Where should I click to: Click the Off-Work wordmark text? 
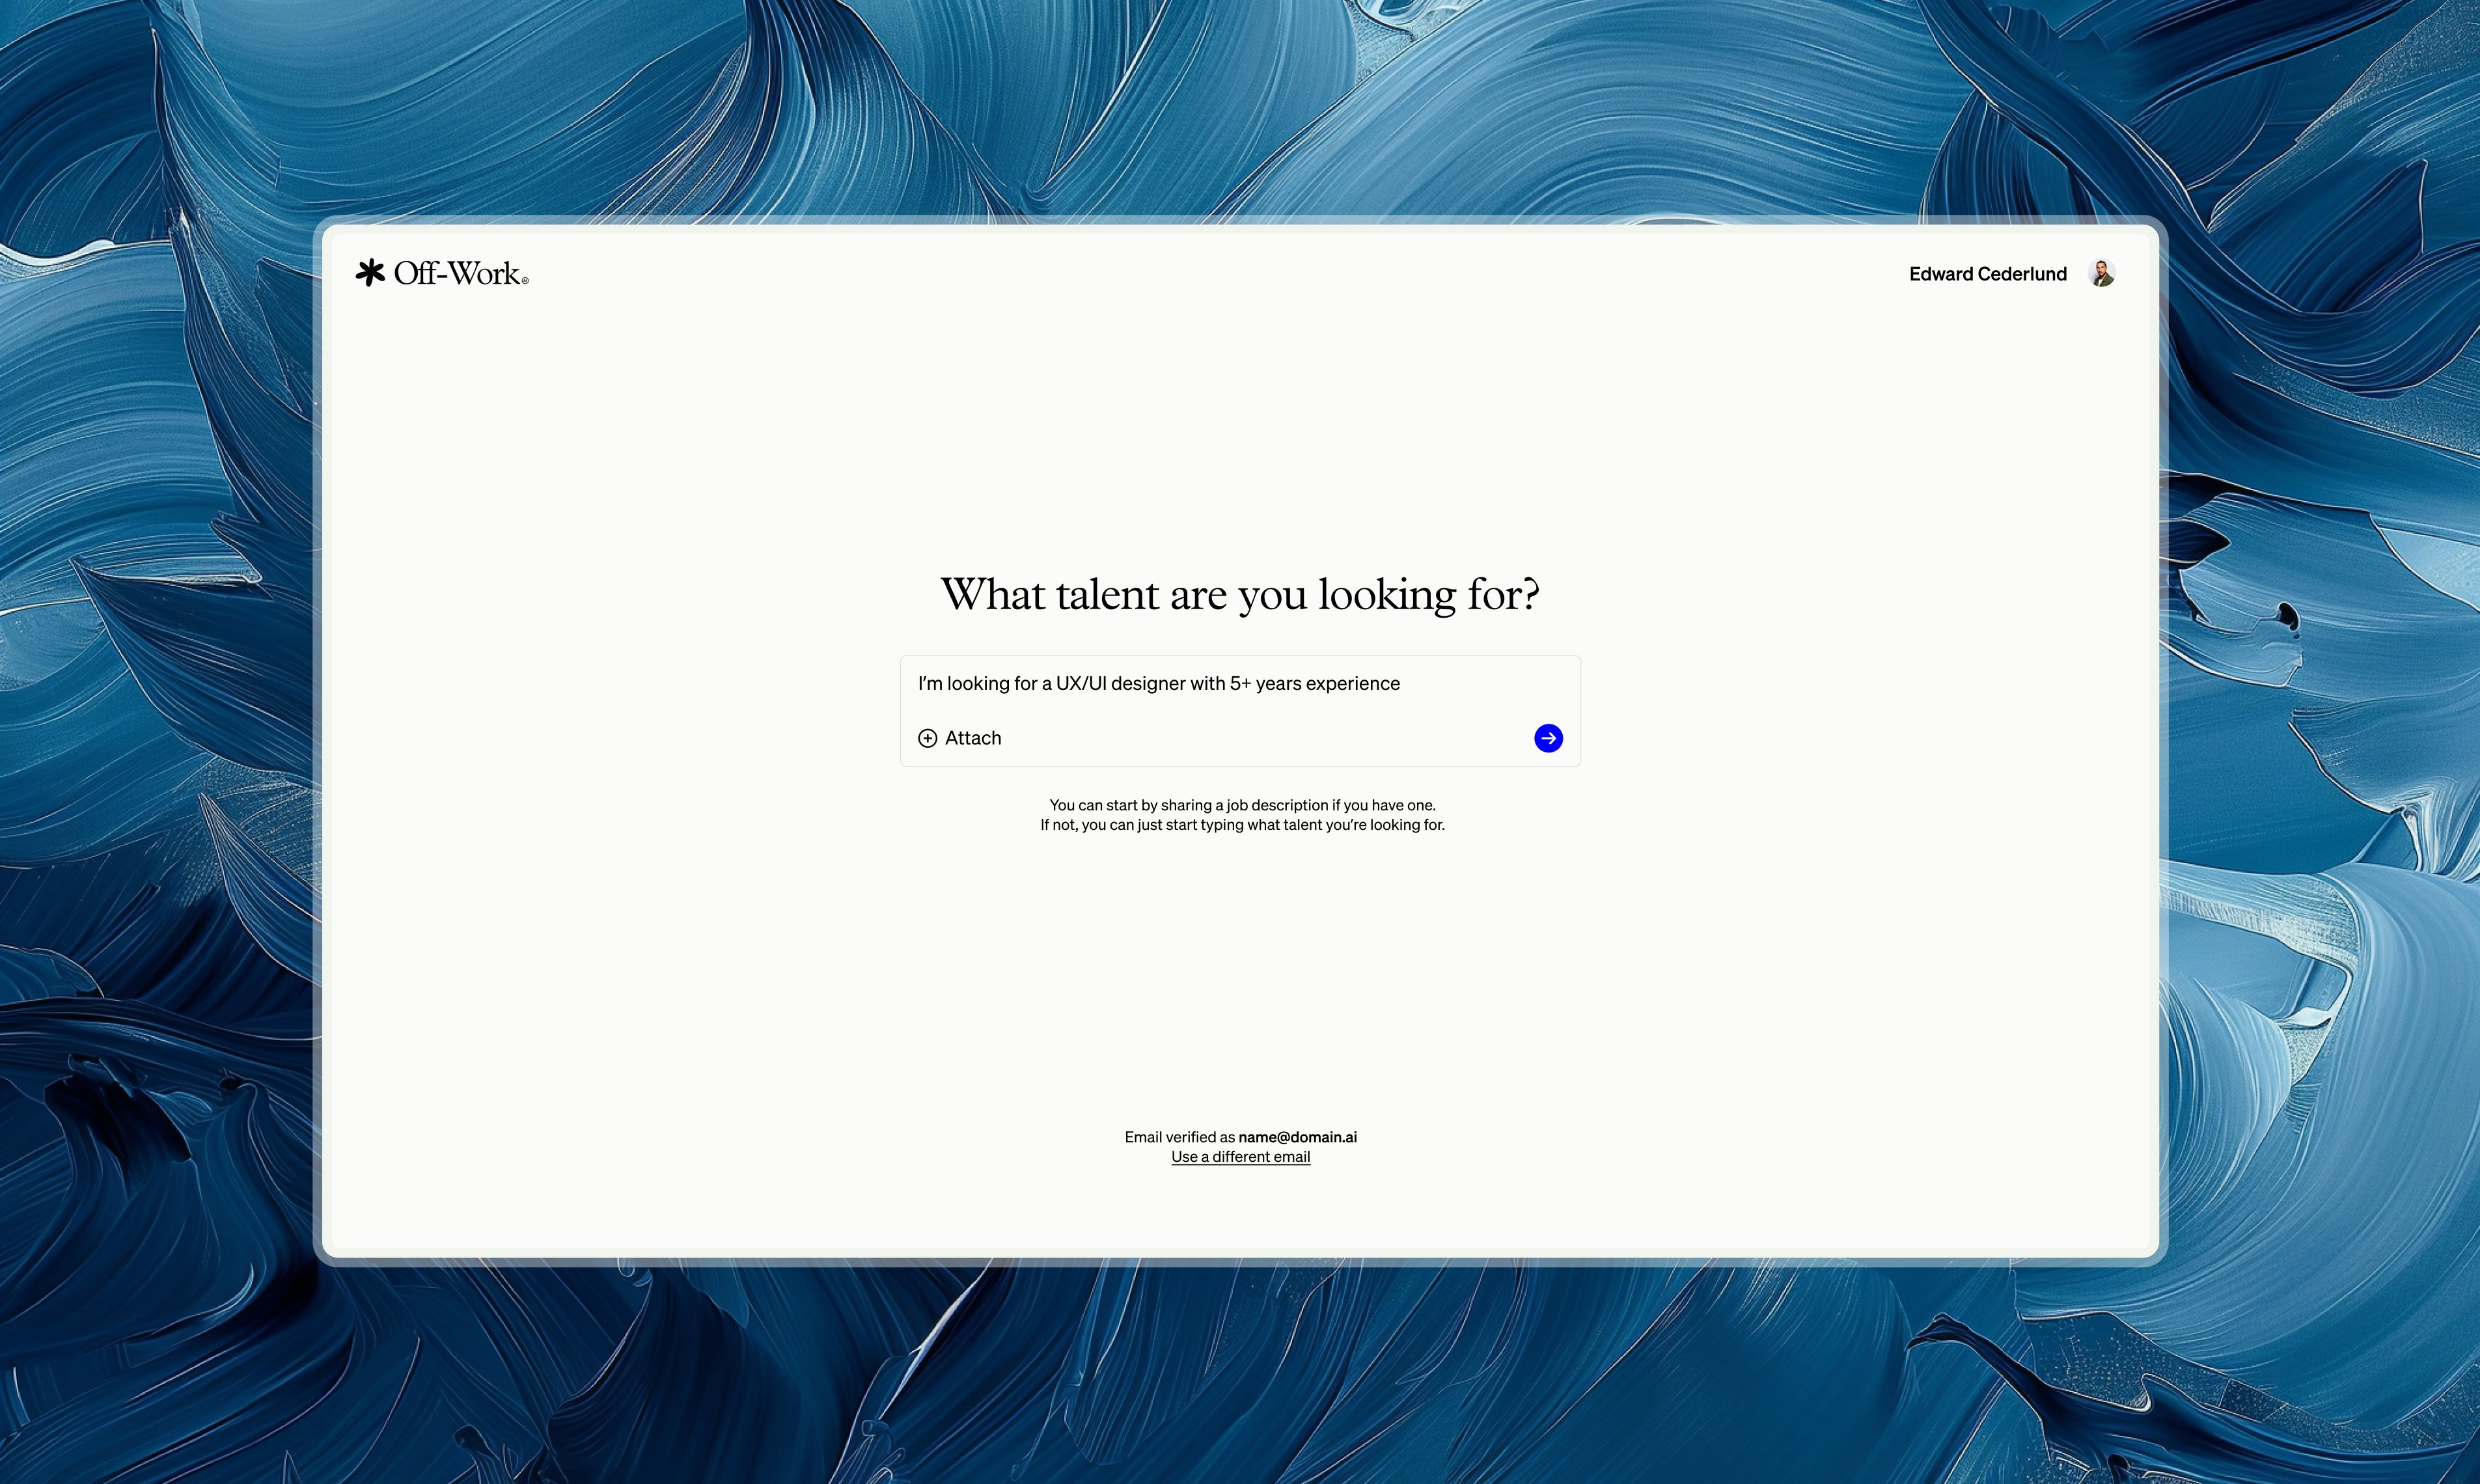(457, 273)
